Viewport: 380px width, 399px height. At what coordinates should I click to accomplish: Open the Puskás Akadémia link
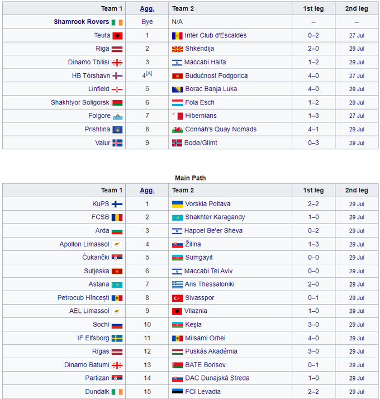211,351
